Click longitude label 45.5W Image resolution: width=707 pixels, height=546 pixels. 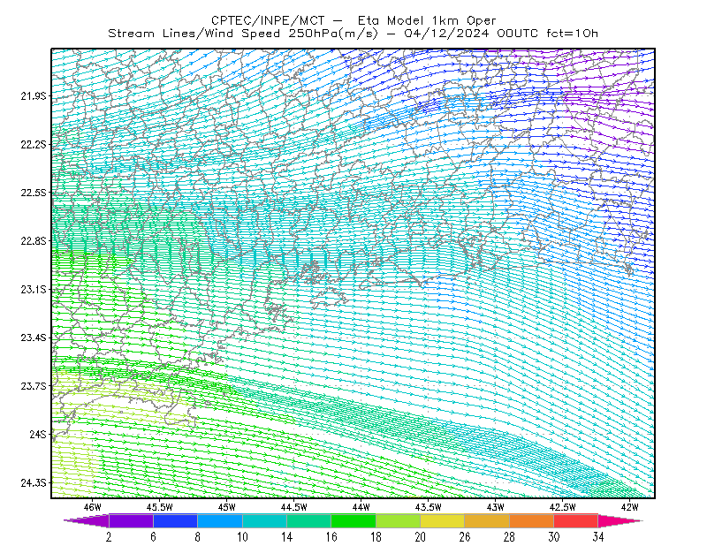coord(159,507)
